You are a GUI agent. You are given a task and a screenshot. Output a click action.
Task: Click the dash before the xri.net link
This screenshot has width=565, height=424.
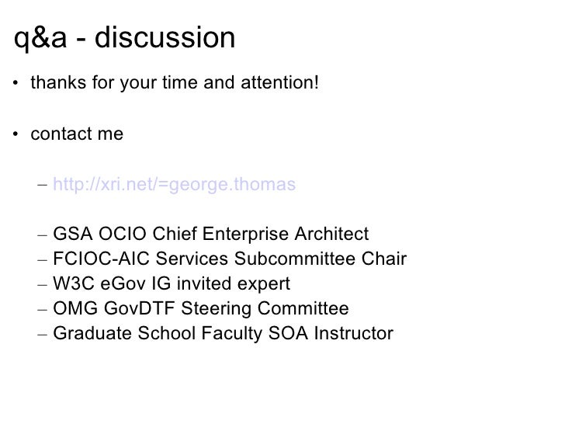41,186
